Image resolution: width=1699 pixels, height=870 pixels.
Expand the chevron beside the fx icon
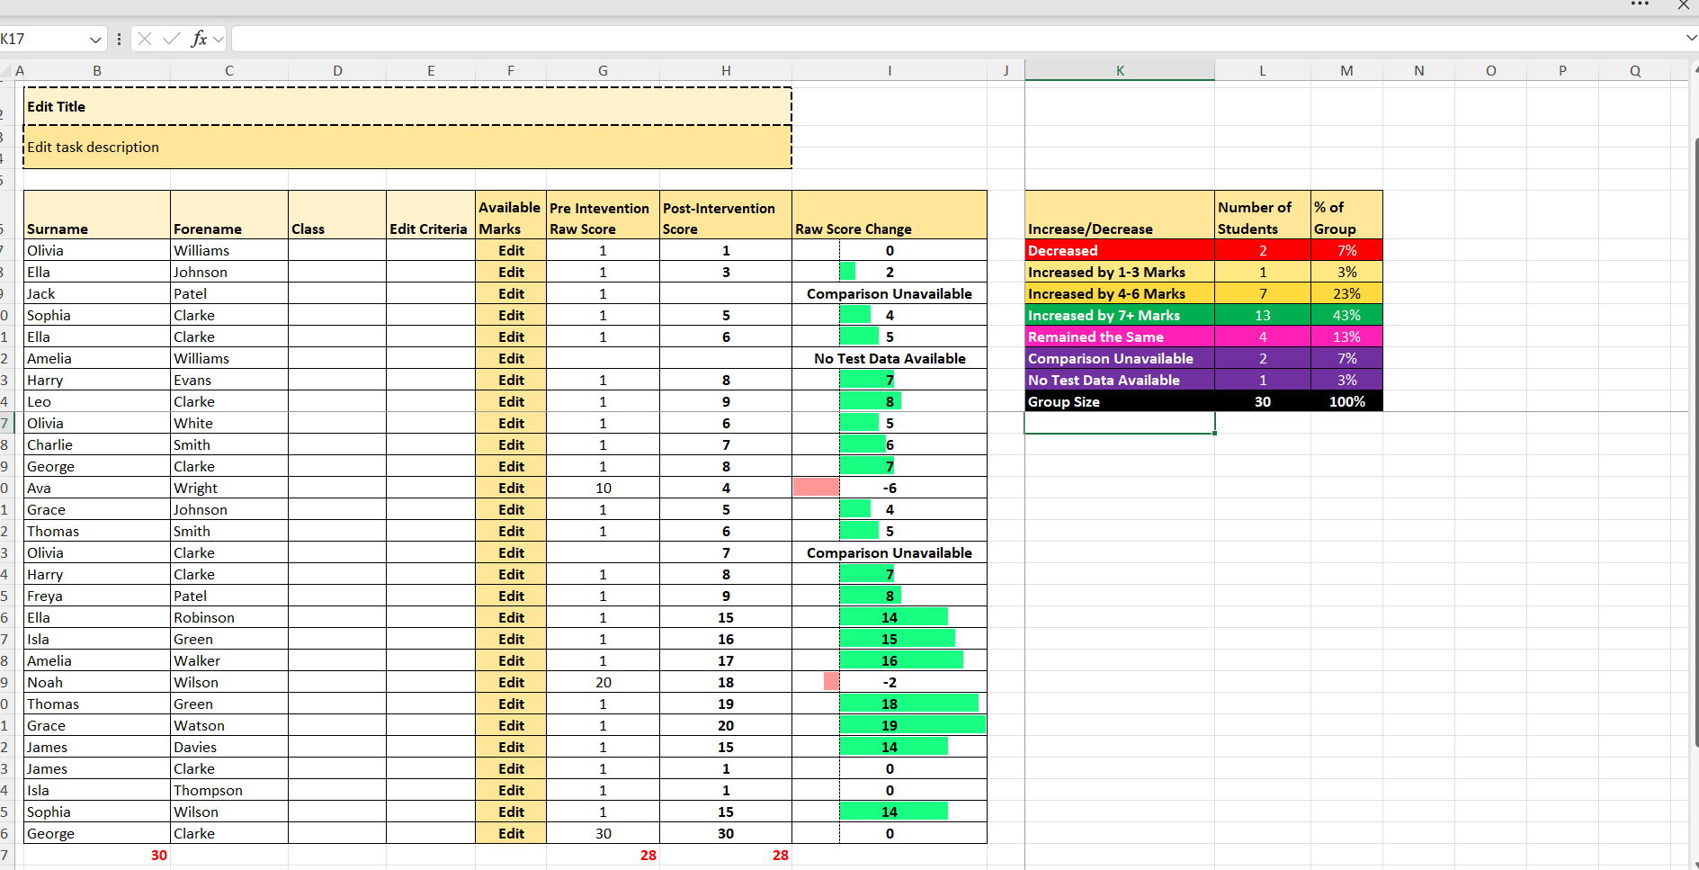point(219,40)
